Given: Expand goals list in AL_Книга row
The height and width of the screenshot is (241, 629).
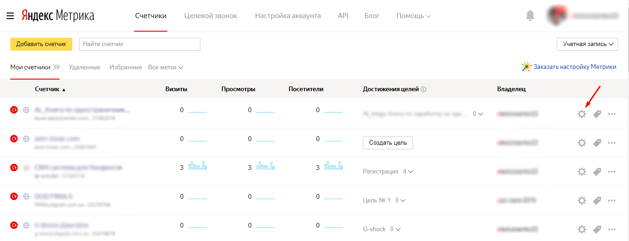Looking at the screenshot, I should (478, 114).
